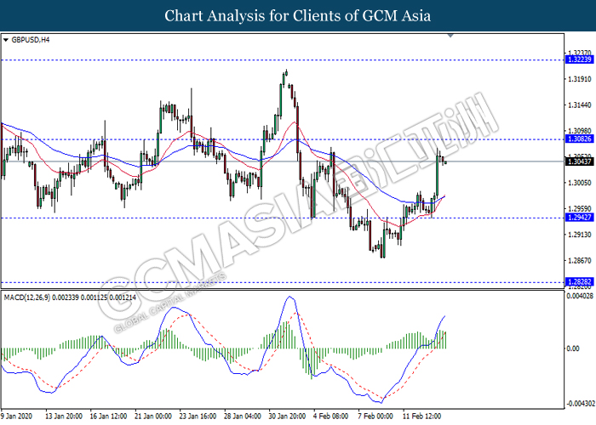This screenshot has width=596, height=425.
Task: Select the 1.32239 resistance price tag
Action: 578,60
